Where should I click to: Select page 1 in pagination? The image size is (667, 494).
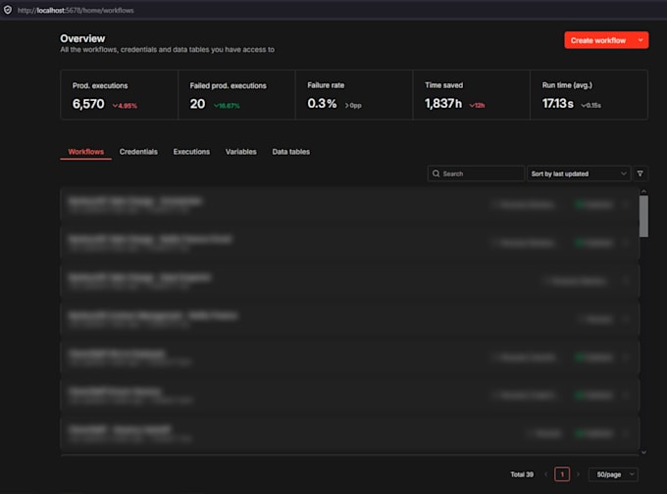click(x=562, y=474)
